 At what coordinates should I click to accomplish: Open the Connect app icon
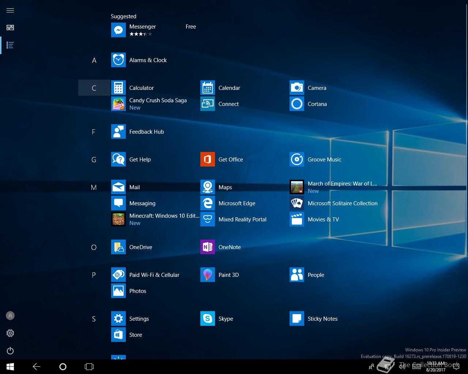(208, 104)
